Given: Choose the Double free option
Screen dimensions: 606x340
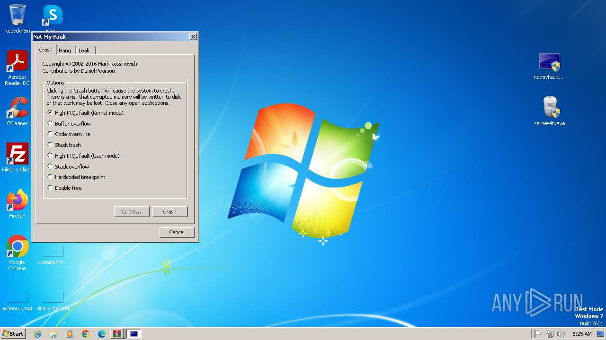Looking at the screenshot, I should [x=64, y=188].
